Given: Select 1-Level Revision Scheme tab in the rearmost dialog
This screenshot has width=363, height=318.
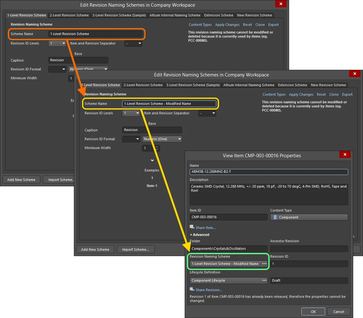Looking at the screenshot, I should click(x=27, y=15).
